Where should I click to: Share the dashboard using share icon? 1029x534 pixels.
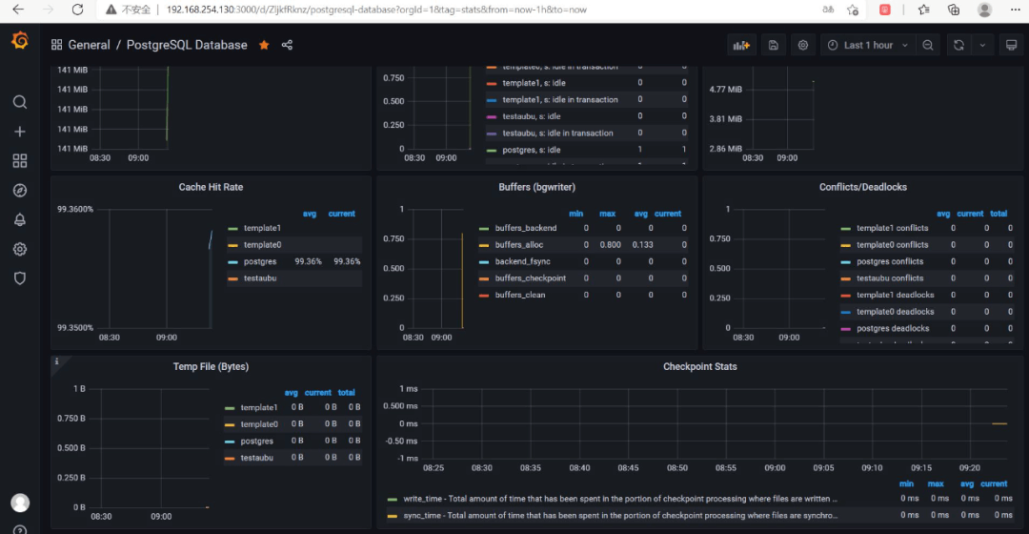[x=287, y=45]
